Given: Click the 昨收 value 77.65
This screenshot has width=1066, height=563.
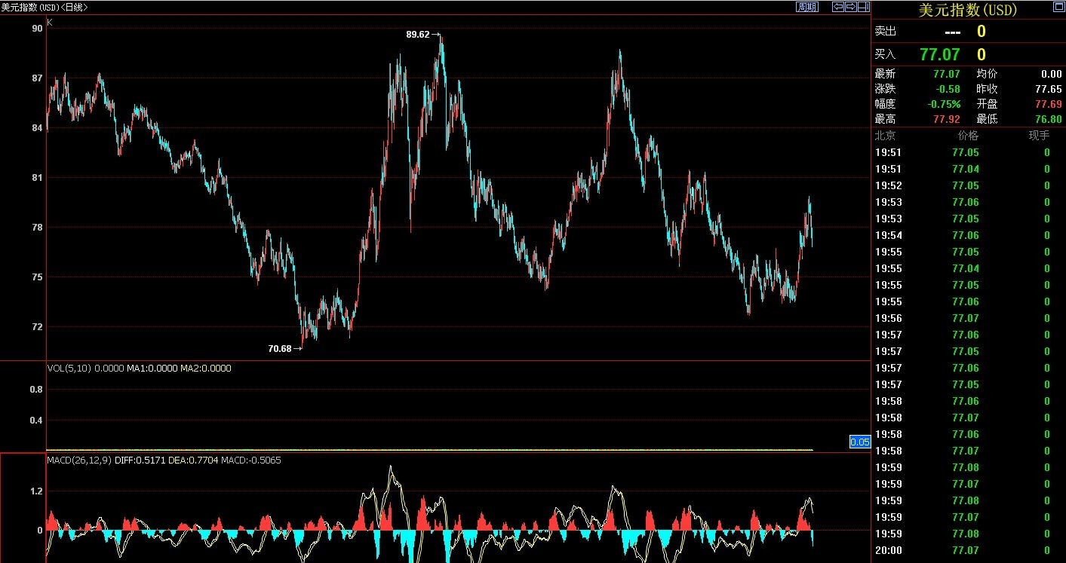Looking at the screenshot, I should [x=1049, y=89].
